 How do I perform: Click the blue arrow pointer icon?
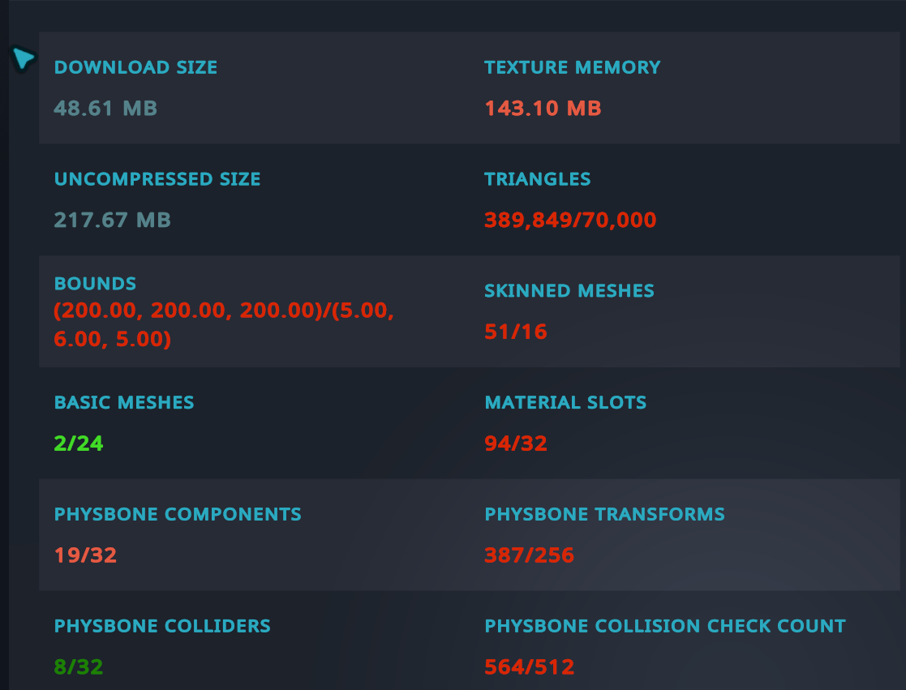(24, 58)
